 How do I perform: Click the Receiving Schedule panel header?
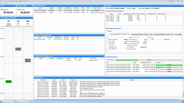pos(17,18)
